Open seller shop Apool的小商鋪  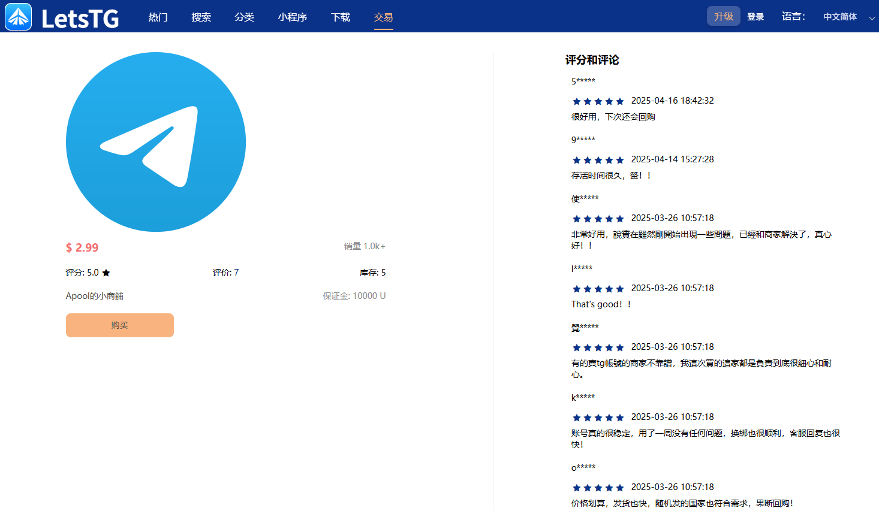pyautogui.click(x=94, y=295)
